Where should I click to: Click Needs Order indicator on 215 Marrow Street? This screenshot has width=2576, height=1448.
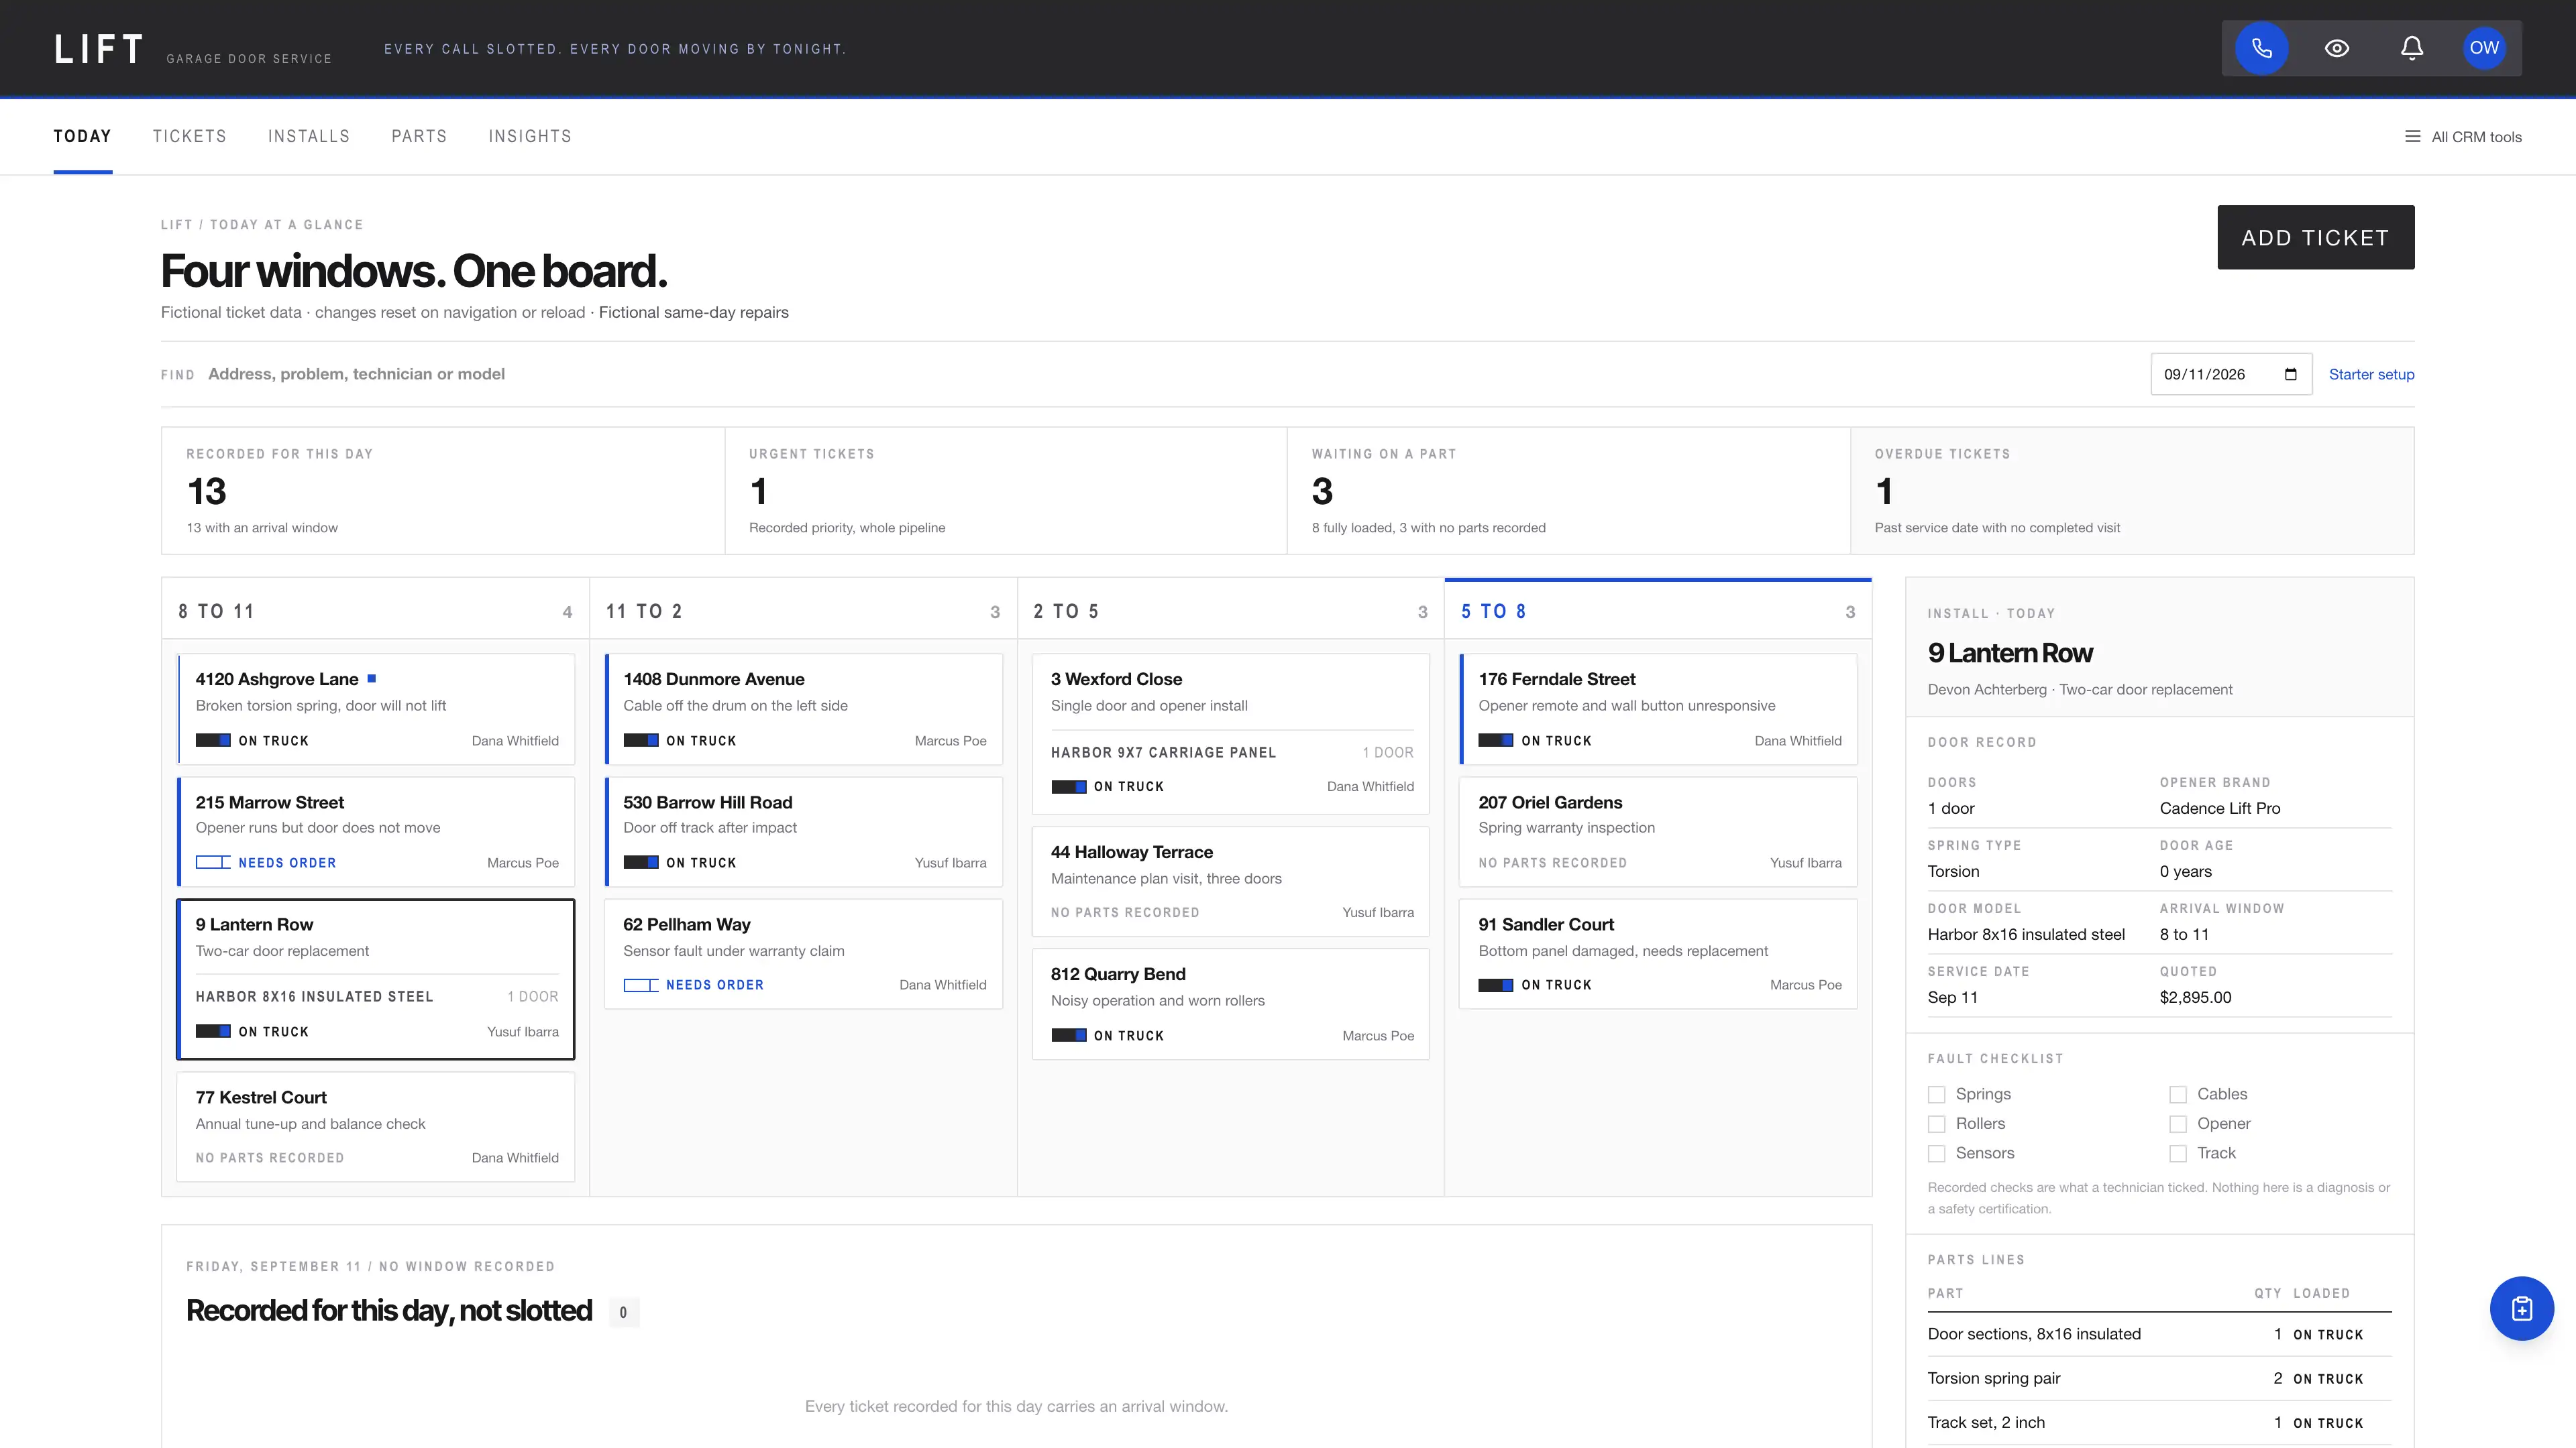266,862
